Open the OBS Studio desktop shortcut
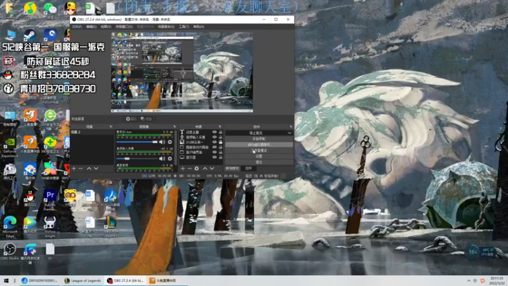 pyautogui.click(x=10, y=252)
